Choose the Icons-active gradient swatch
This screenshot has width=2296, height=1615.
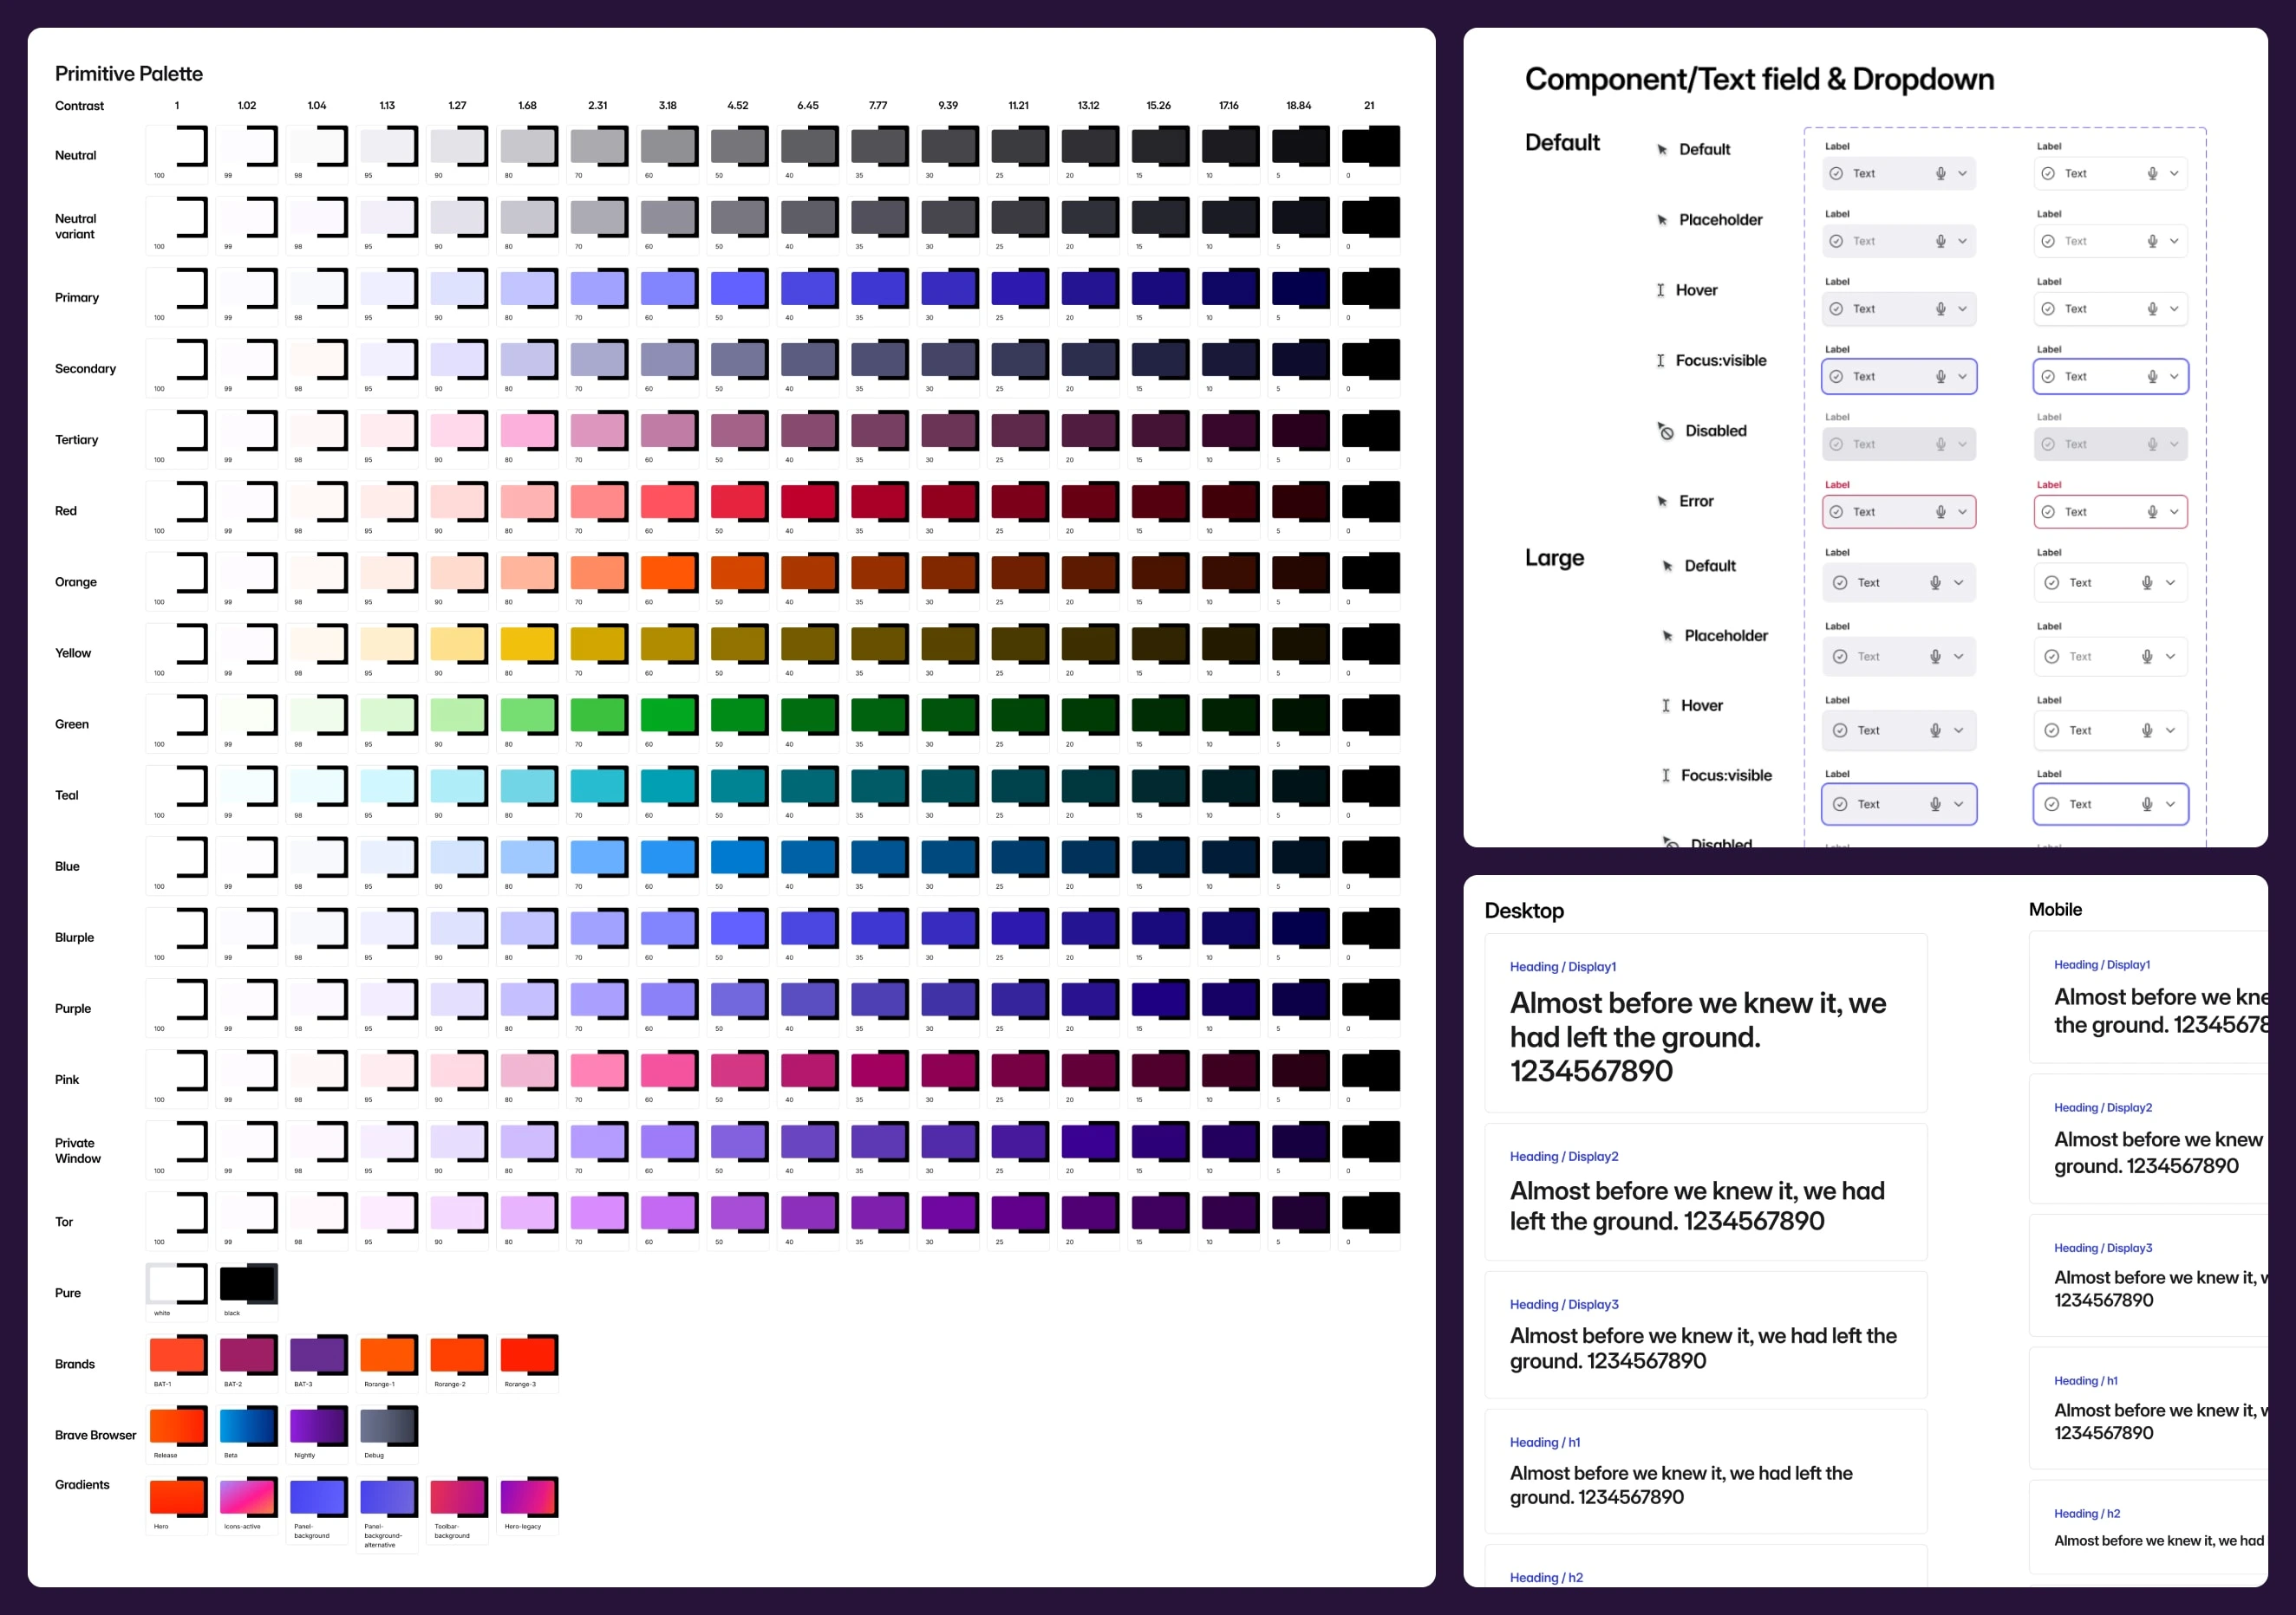point(247,1497)
